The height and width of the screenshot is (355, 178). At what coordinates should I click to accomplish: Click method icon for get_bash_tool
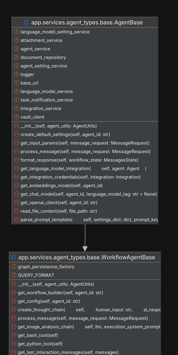(x=14, y=335)
